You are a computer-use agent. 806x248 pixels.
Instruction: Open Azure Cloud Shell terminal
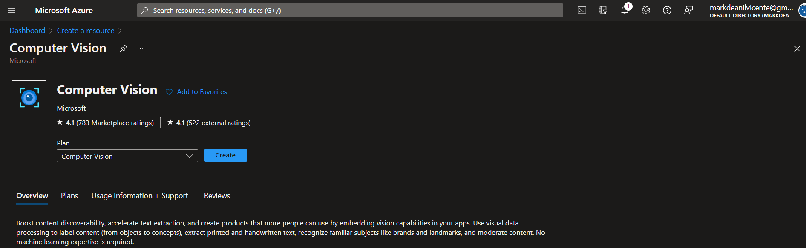click(x=581, y=10)
